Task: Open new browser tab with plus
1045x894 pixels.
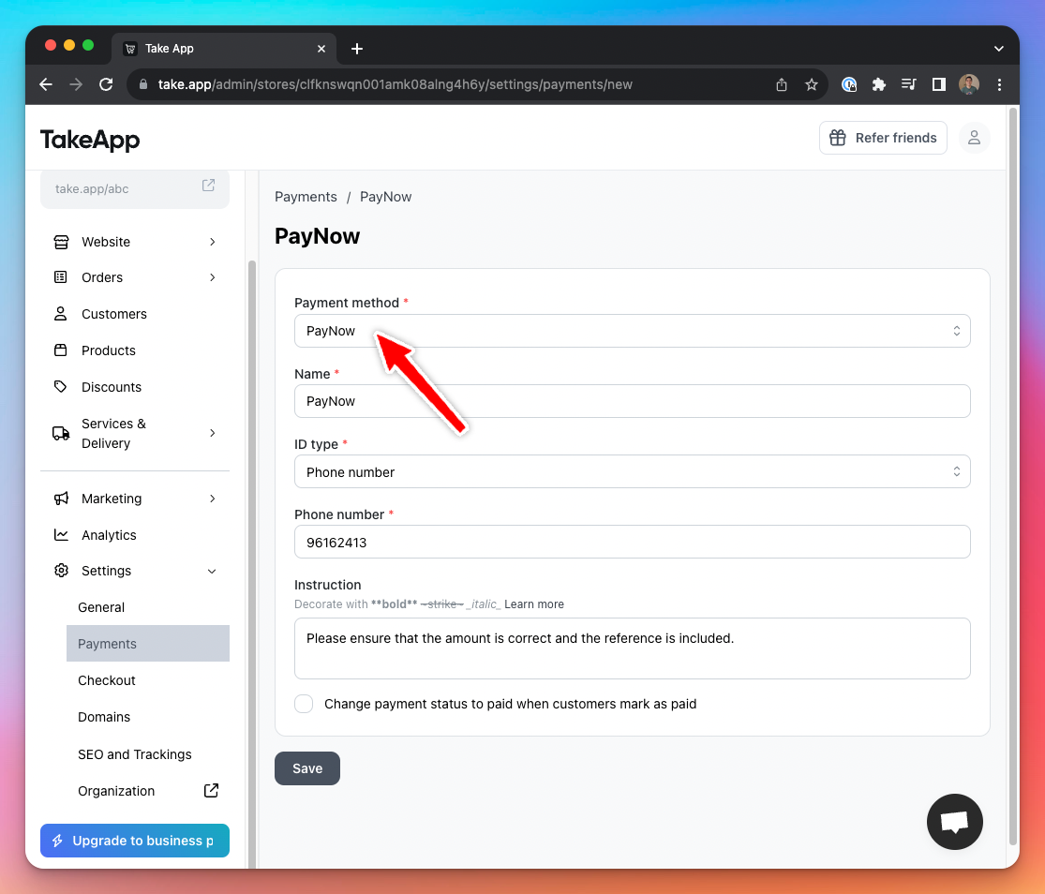Action: click(x=356, y=49)
